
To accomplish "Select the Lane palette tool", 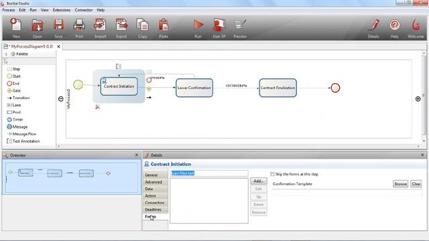I will click(13, 105).
